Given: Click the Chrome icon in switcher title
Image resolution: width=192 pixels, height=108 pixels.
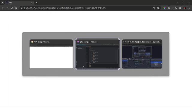Looking at the screenshot, I should pos(32,42).
